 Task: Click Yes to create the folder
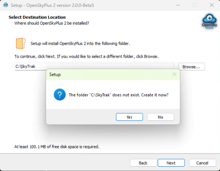pos(129,117)
